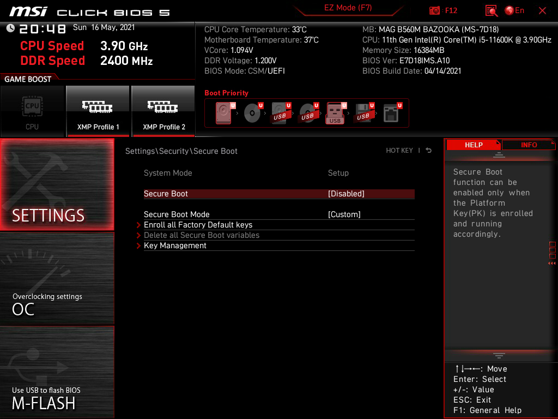
Task: Select the USB hard disk boot device icon
Action: pos(281,113)
